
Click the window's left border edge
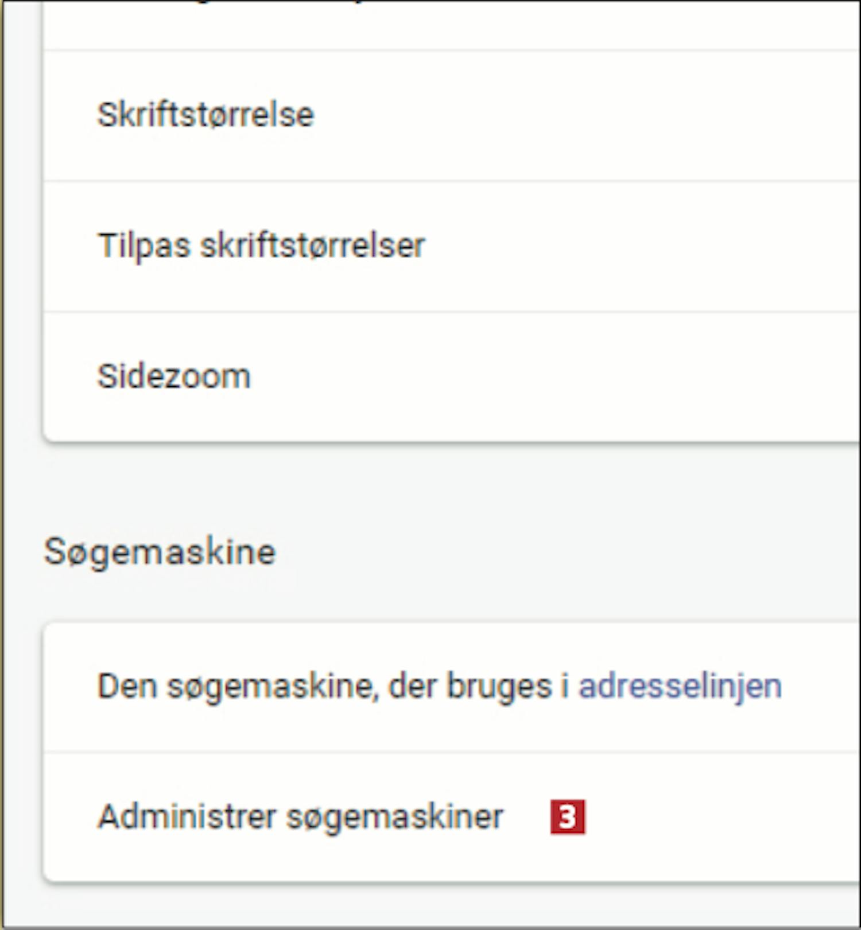coord(2,459)
